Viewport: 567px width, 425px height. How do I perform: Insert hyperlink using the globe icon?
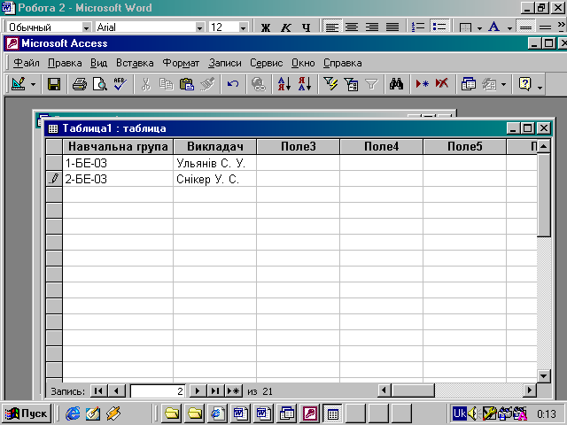tap(258, 84)
